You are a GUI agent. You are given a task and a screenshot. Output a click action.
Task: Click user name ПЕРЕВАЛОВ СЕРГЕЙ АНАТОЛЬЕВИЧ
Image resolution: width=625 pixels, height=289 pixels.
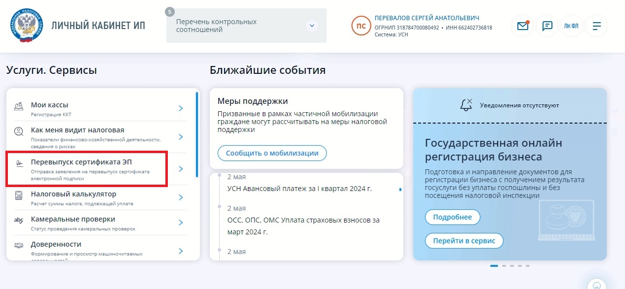tap(427, 18)
